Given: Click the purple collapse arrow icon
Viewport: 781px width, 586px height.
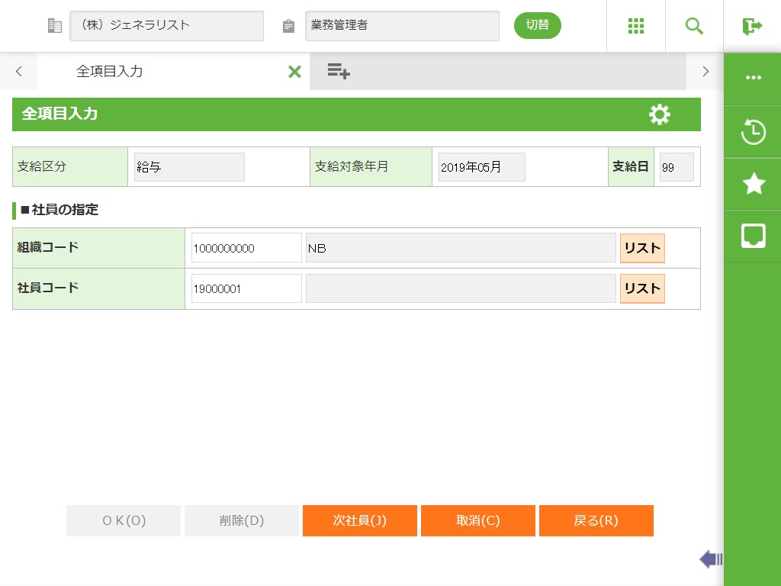Looking at the screenshot, I should [711, 560].
